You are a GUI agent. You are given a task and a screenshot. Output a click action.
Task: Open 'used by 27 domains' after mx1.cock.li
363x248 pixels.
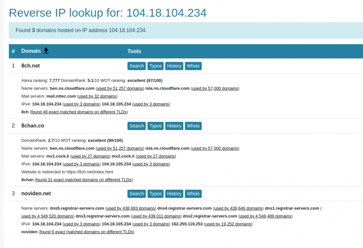[90, 156]
